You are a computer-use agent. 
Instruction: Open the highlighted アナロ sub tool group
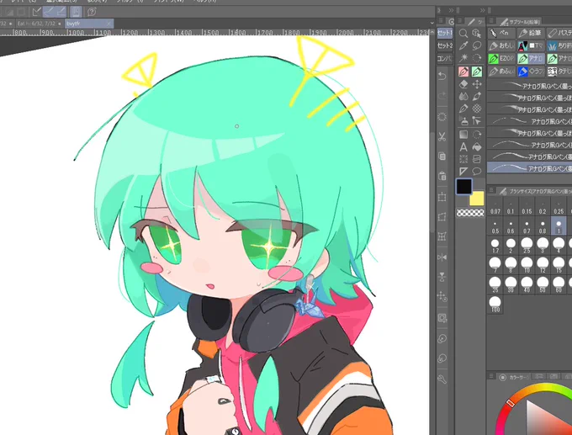[531, 58]
